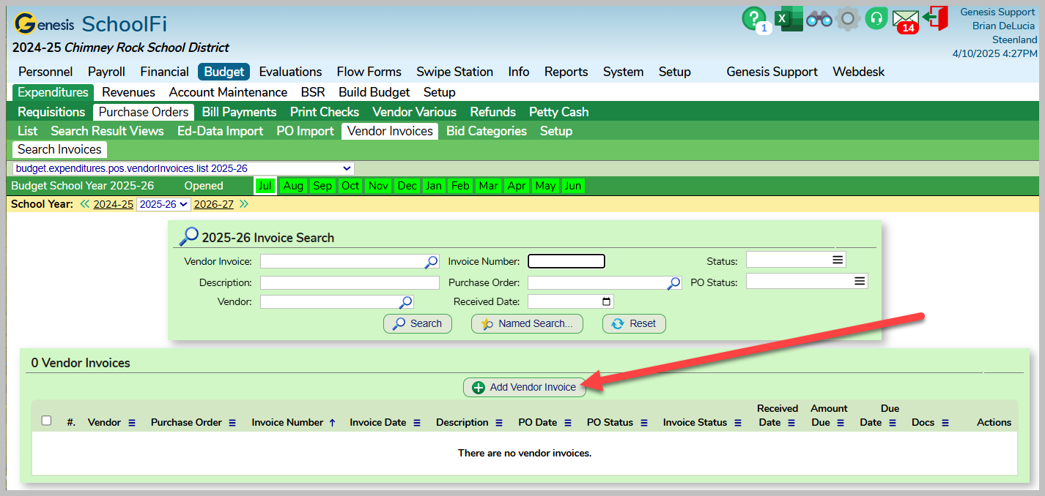Click the red logout door icon
Viewport: 1045px width, 496px height.
click(935, 18)
